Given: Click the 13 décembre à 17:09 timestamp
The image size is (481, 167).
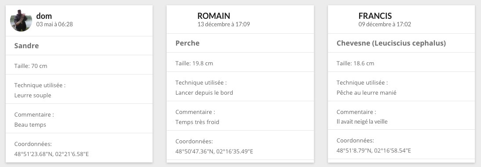Looking at the screenshot, I should click(x=224, y=24).
